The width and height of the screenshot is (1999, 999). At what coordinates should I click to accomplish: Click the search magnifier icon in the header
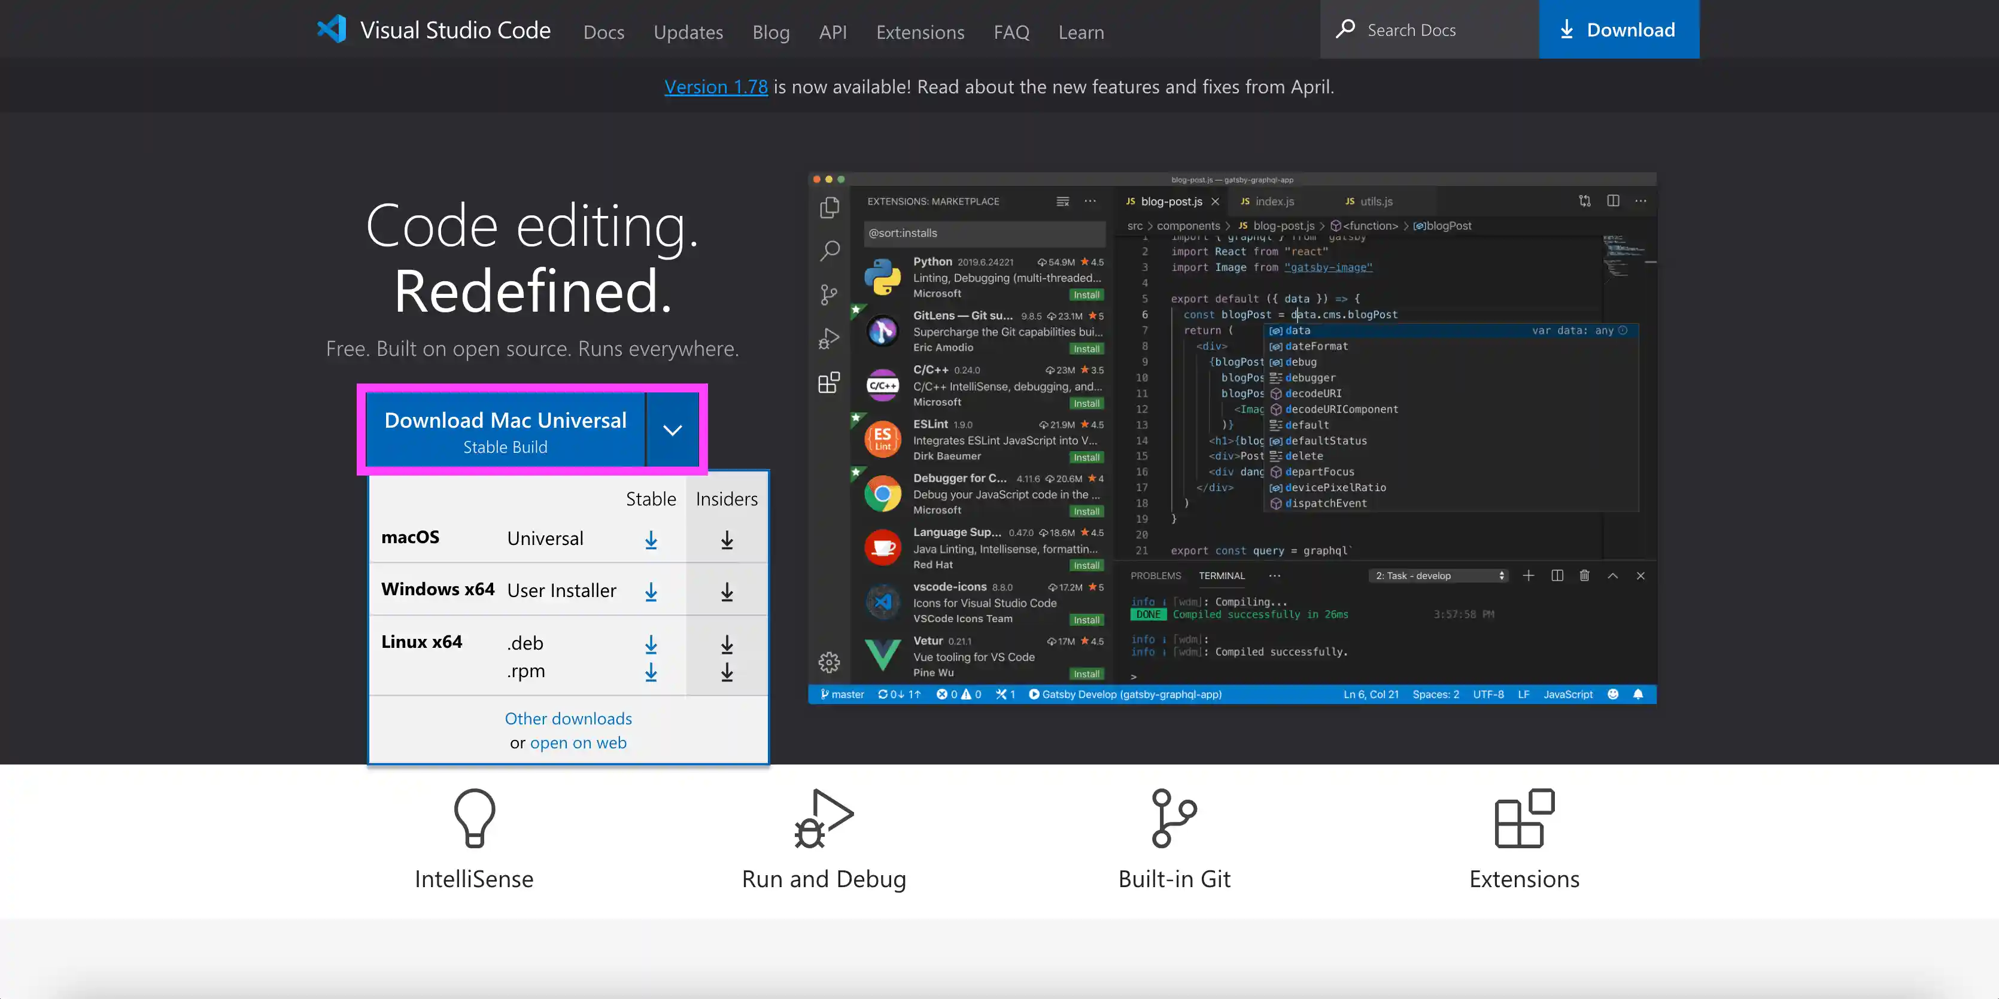click(1345, 29)
